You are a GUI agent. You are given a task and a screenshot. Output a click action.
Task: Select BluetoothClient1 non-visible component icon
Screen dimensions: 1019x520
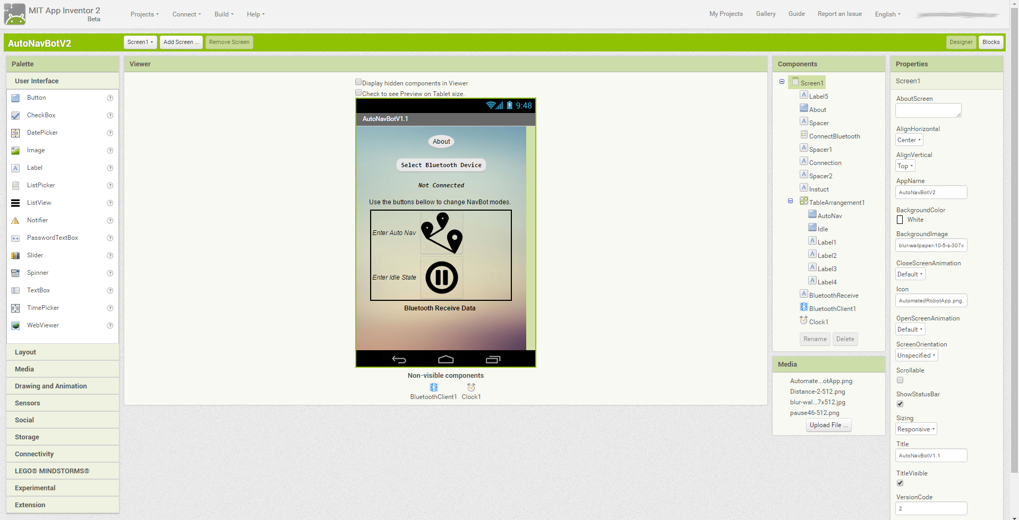(434, 387)
